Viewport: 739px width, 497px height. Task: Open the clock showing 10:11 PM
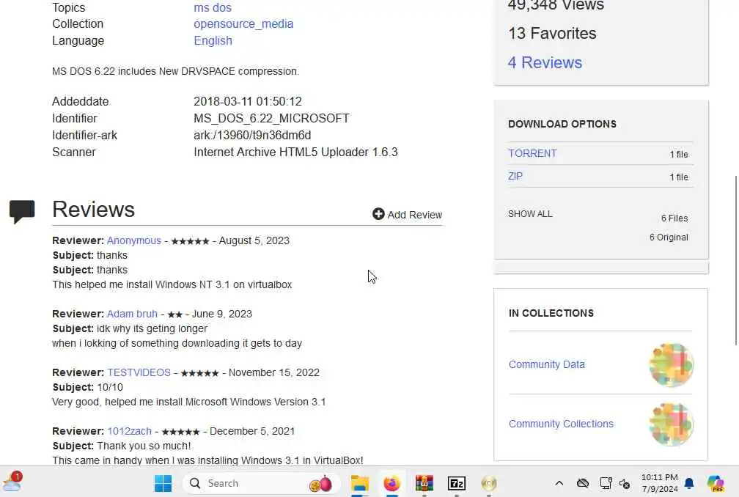(659, 483)
